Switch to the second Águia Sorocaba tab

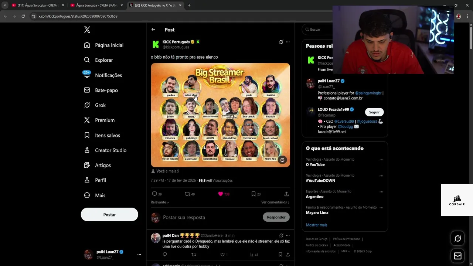tap(96, 5)
